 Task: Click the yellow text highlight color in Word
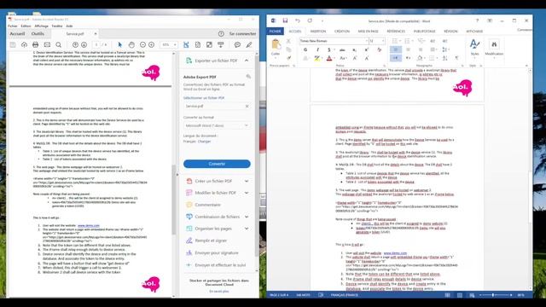tap(317, 58)
